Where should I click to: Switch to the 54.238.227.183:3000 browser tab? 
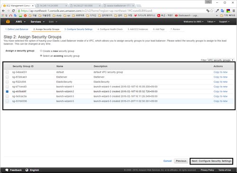85,6
